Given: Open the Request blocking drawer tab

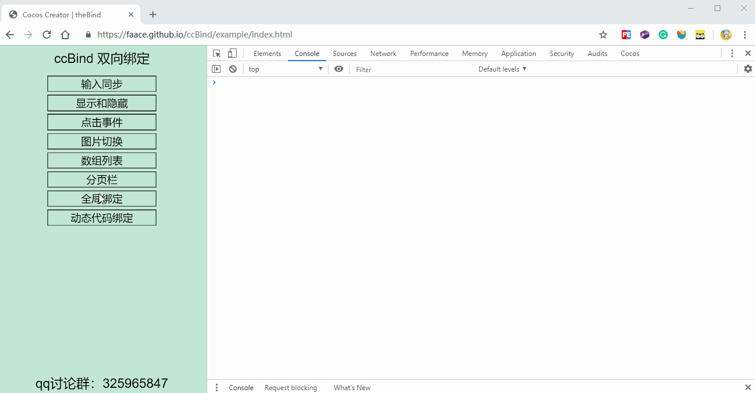Looking at the screenshot, I should pyautogui.click(x=290, y=388).
